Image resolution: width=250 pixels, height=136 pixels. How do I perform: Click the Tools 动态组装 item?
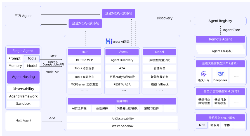coord(84,68)
